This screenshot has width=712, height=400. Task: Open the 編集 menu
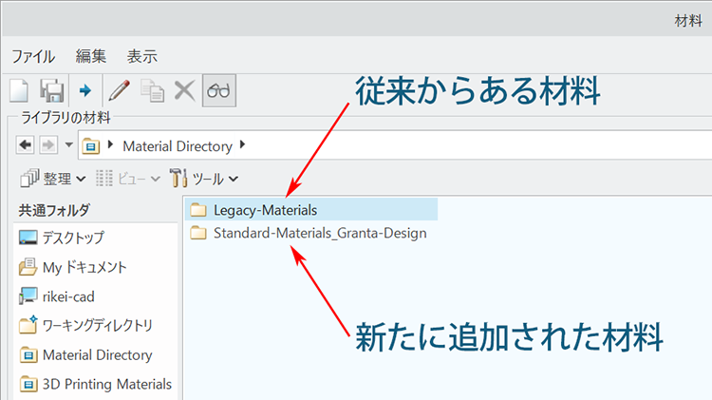(91, 56)
